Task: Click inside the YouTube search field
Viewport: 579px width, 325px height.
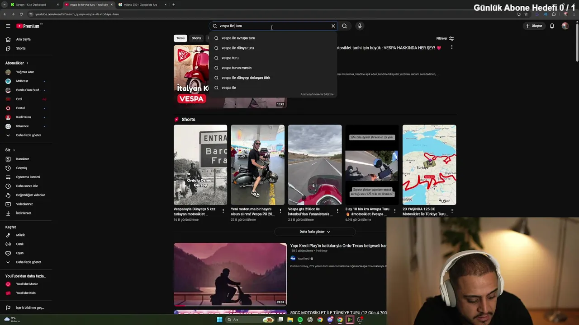Action: coord(274,26)
